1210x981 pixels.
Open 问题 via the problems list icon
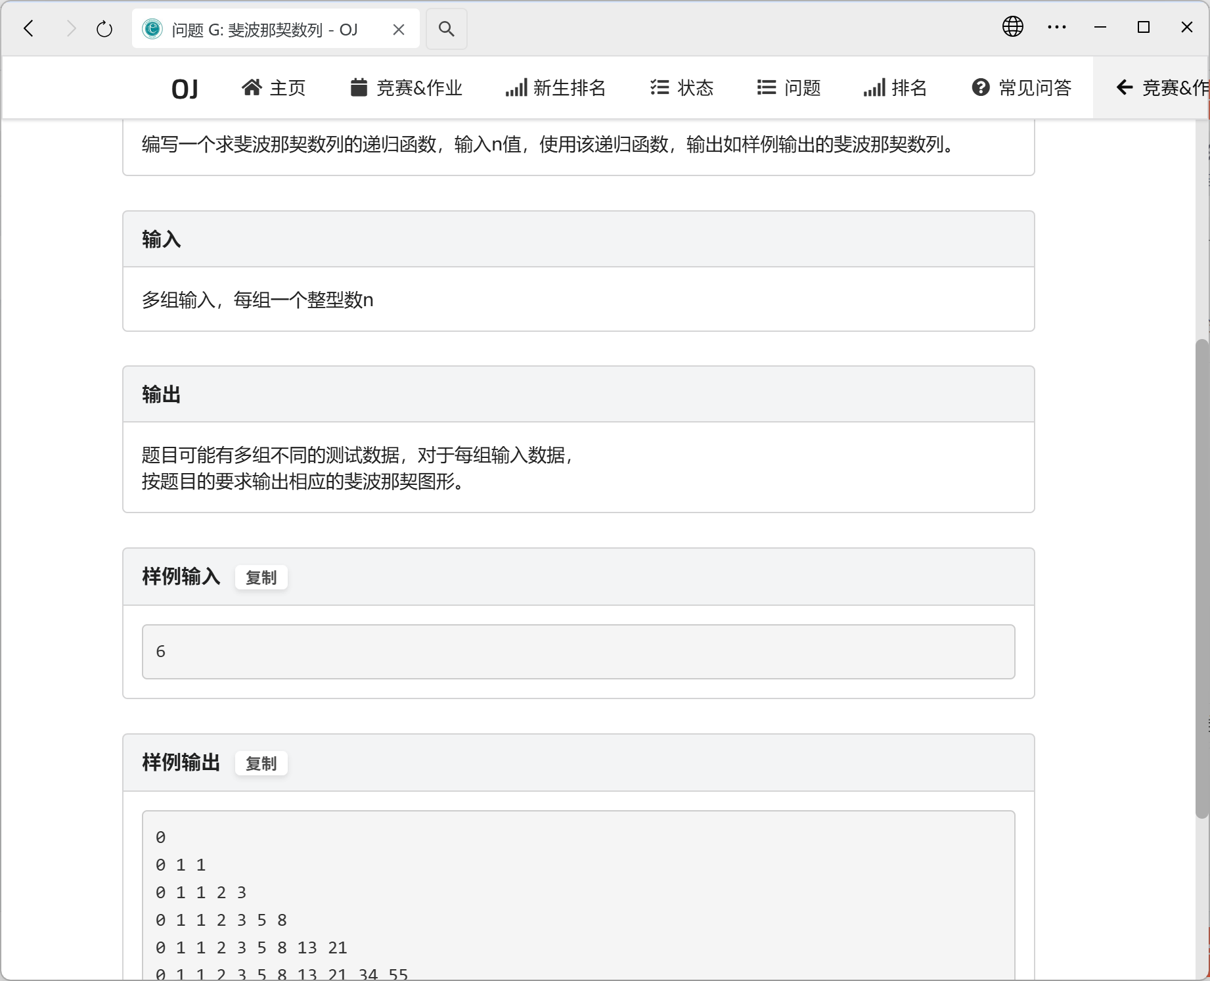click(765, 87)
